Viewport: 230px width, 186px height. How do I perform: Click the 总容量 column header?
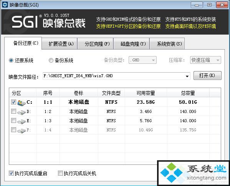[x=188, y=93]
